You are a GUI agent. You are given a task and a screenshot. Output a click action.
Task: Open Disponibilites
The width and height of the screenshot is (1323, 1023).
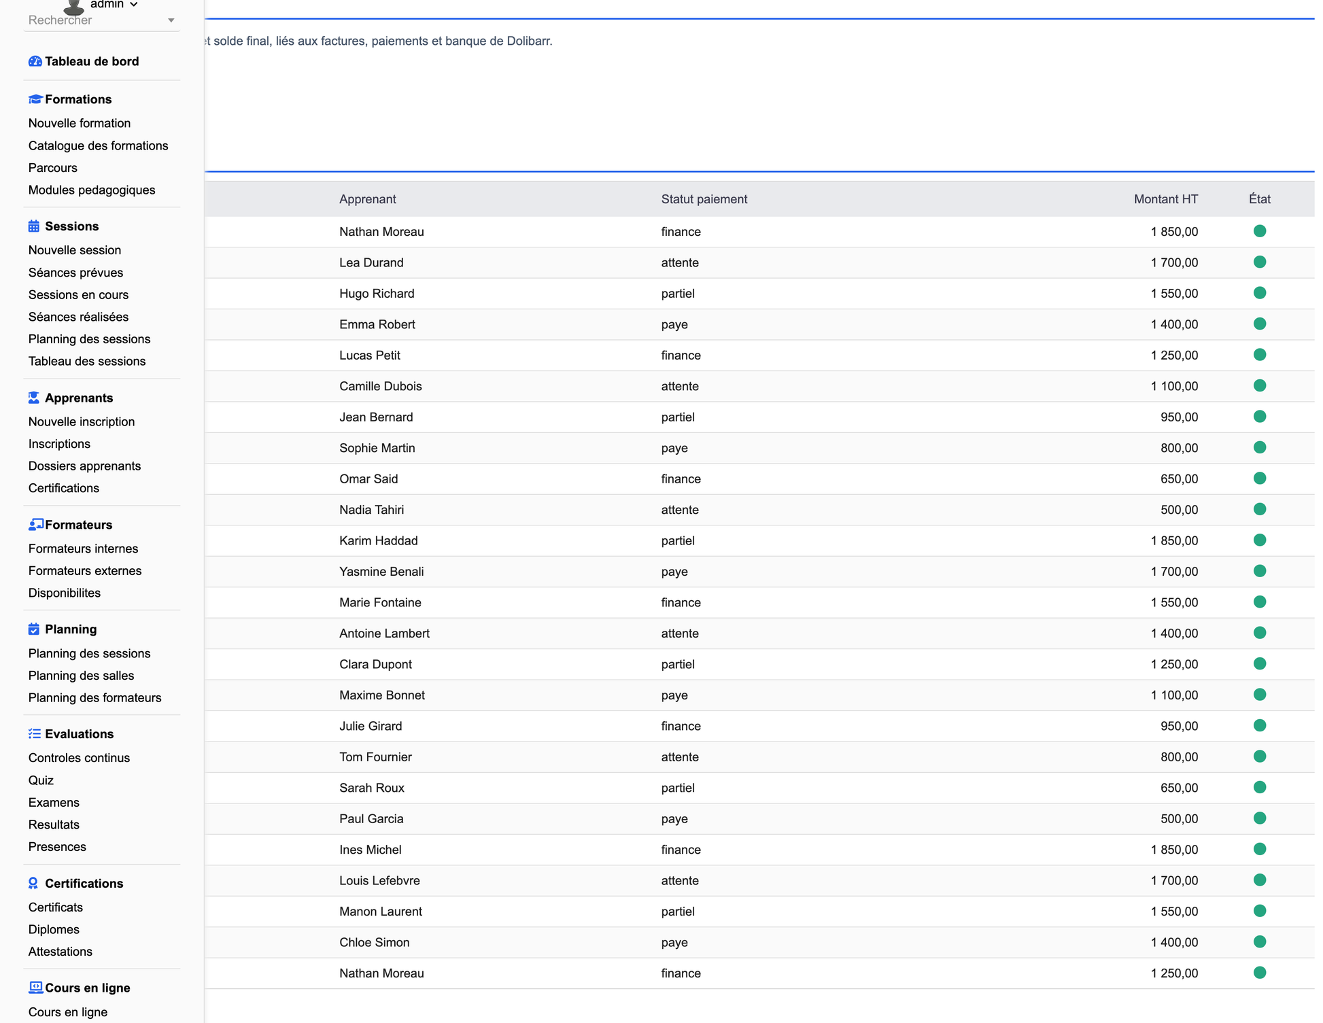pos(65,593)
